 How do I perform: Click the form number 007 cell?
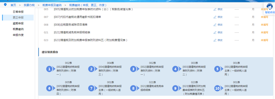(x=46, y=17)
